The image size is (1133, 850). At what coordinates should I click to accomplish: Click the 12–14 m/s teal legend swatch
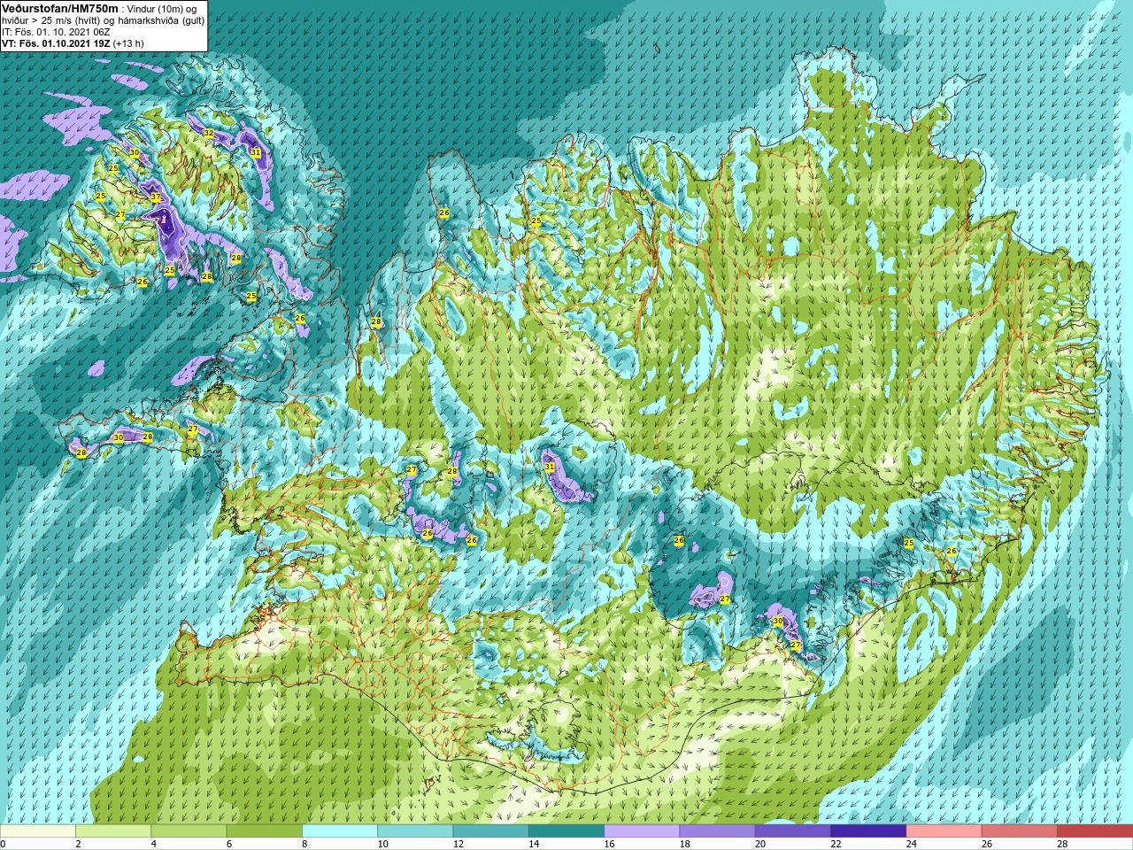(x=490, y=831)
